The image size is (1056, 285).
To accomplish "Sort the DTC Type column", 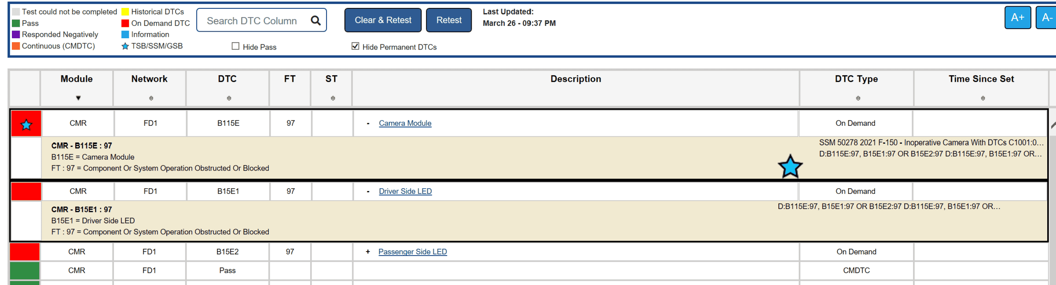I will pyautogui.click(x=858, y=99).
